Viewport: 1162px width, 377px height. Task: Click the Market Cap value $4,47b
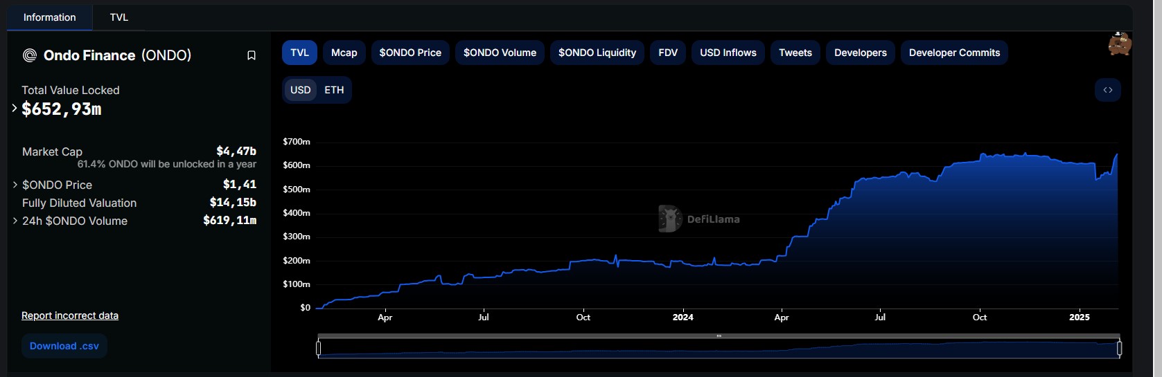click(x=236, y=151)
